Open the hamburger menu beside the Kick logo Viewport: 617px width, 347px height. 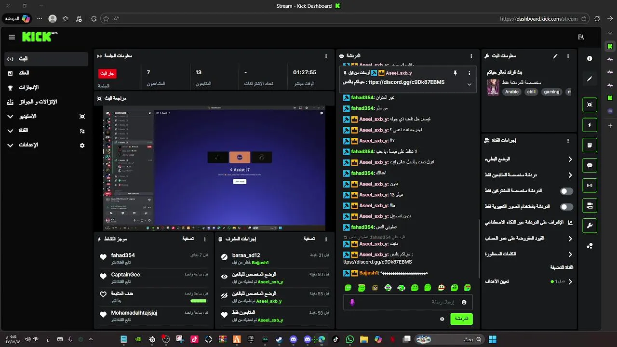(12, 37)
